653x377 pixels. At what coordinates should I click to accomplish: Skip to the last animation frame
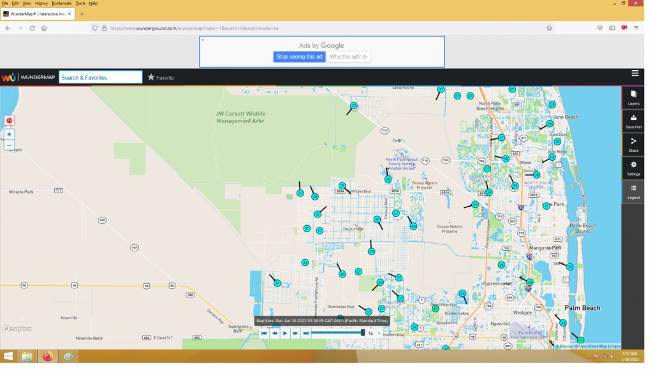pyautogui.click(x=305, y=333)
